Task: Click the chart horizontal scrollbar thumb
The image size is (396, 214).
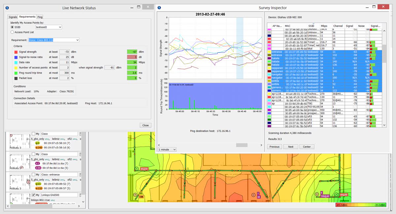Action: click(x=242, y=145)
